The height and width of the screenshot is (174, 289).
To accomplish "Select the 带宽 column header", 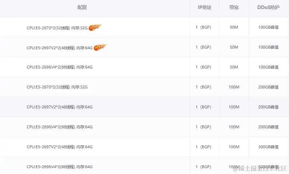I will click(234, 7).
